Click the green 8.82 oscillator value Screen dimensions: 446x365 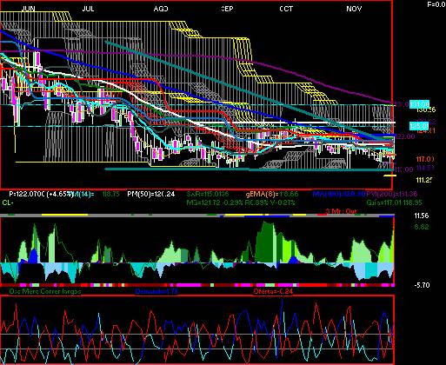point(422,227)
